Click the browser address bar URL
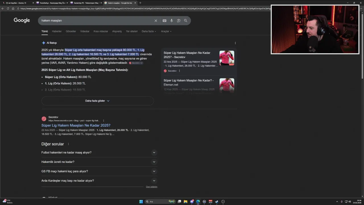 pos(145,9)
